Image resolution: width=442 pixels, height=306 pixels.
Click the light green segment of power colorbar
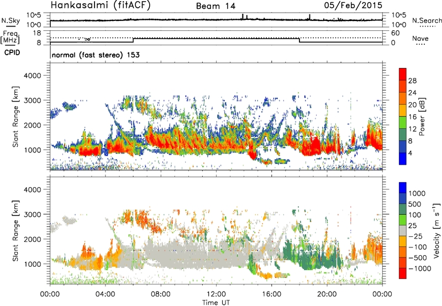pos(403,123)
